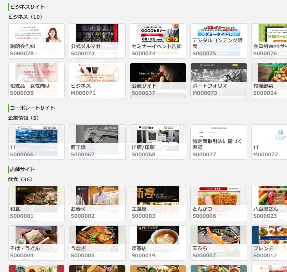Open the 公式メルマガ S000073 template

tap(97, 41)
